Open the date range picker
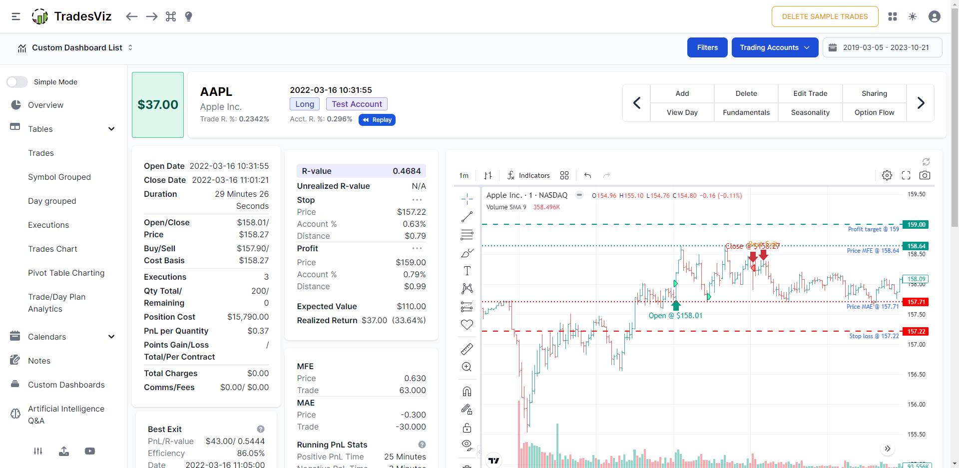The width and height of the screenshot is (959, 468). click(882, 47)
